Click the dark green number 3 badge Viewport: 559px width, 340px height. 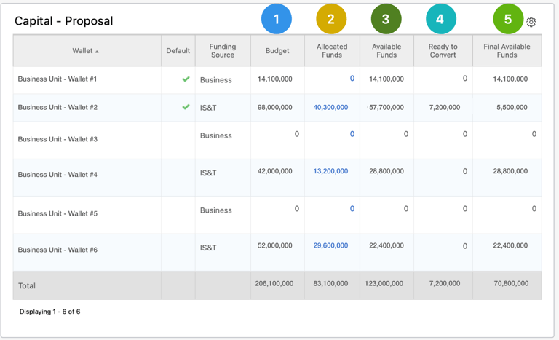pos(386,19)
